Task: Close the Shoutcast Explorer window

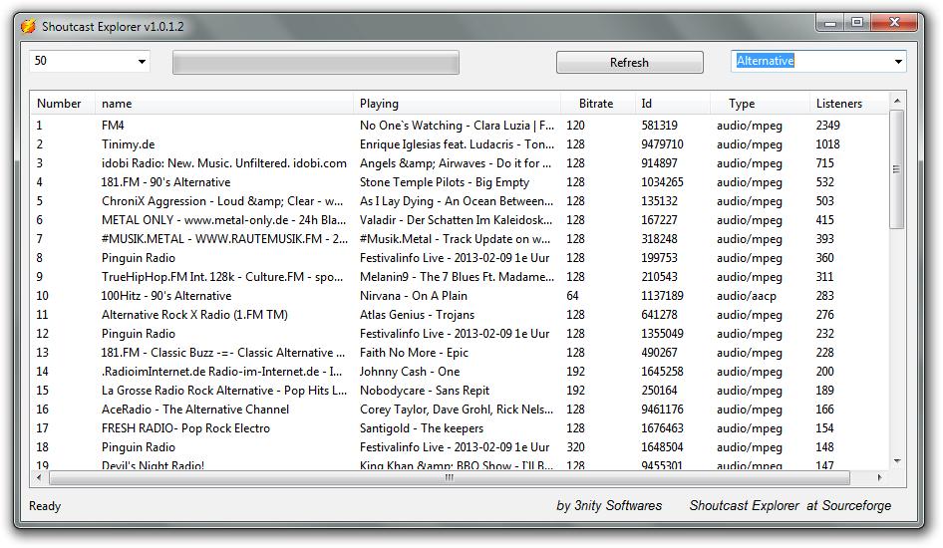Action: click(894, 23)
